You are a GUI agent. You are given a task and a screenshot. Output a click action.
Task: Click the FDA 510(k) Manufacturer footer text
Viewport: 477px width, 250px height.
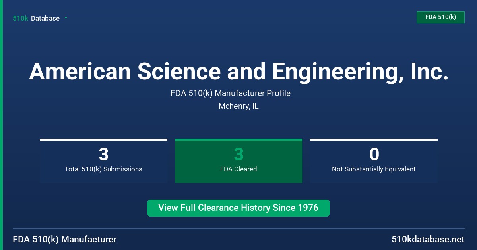(x=65, y=239)
